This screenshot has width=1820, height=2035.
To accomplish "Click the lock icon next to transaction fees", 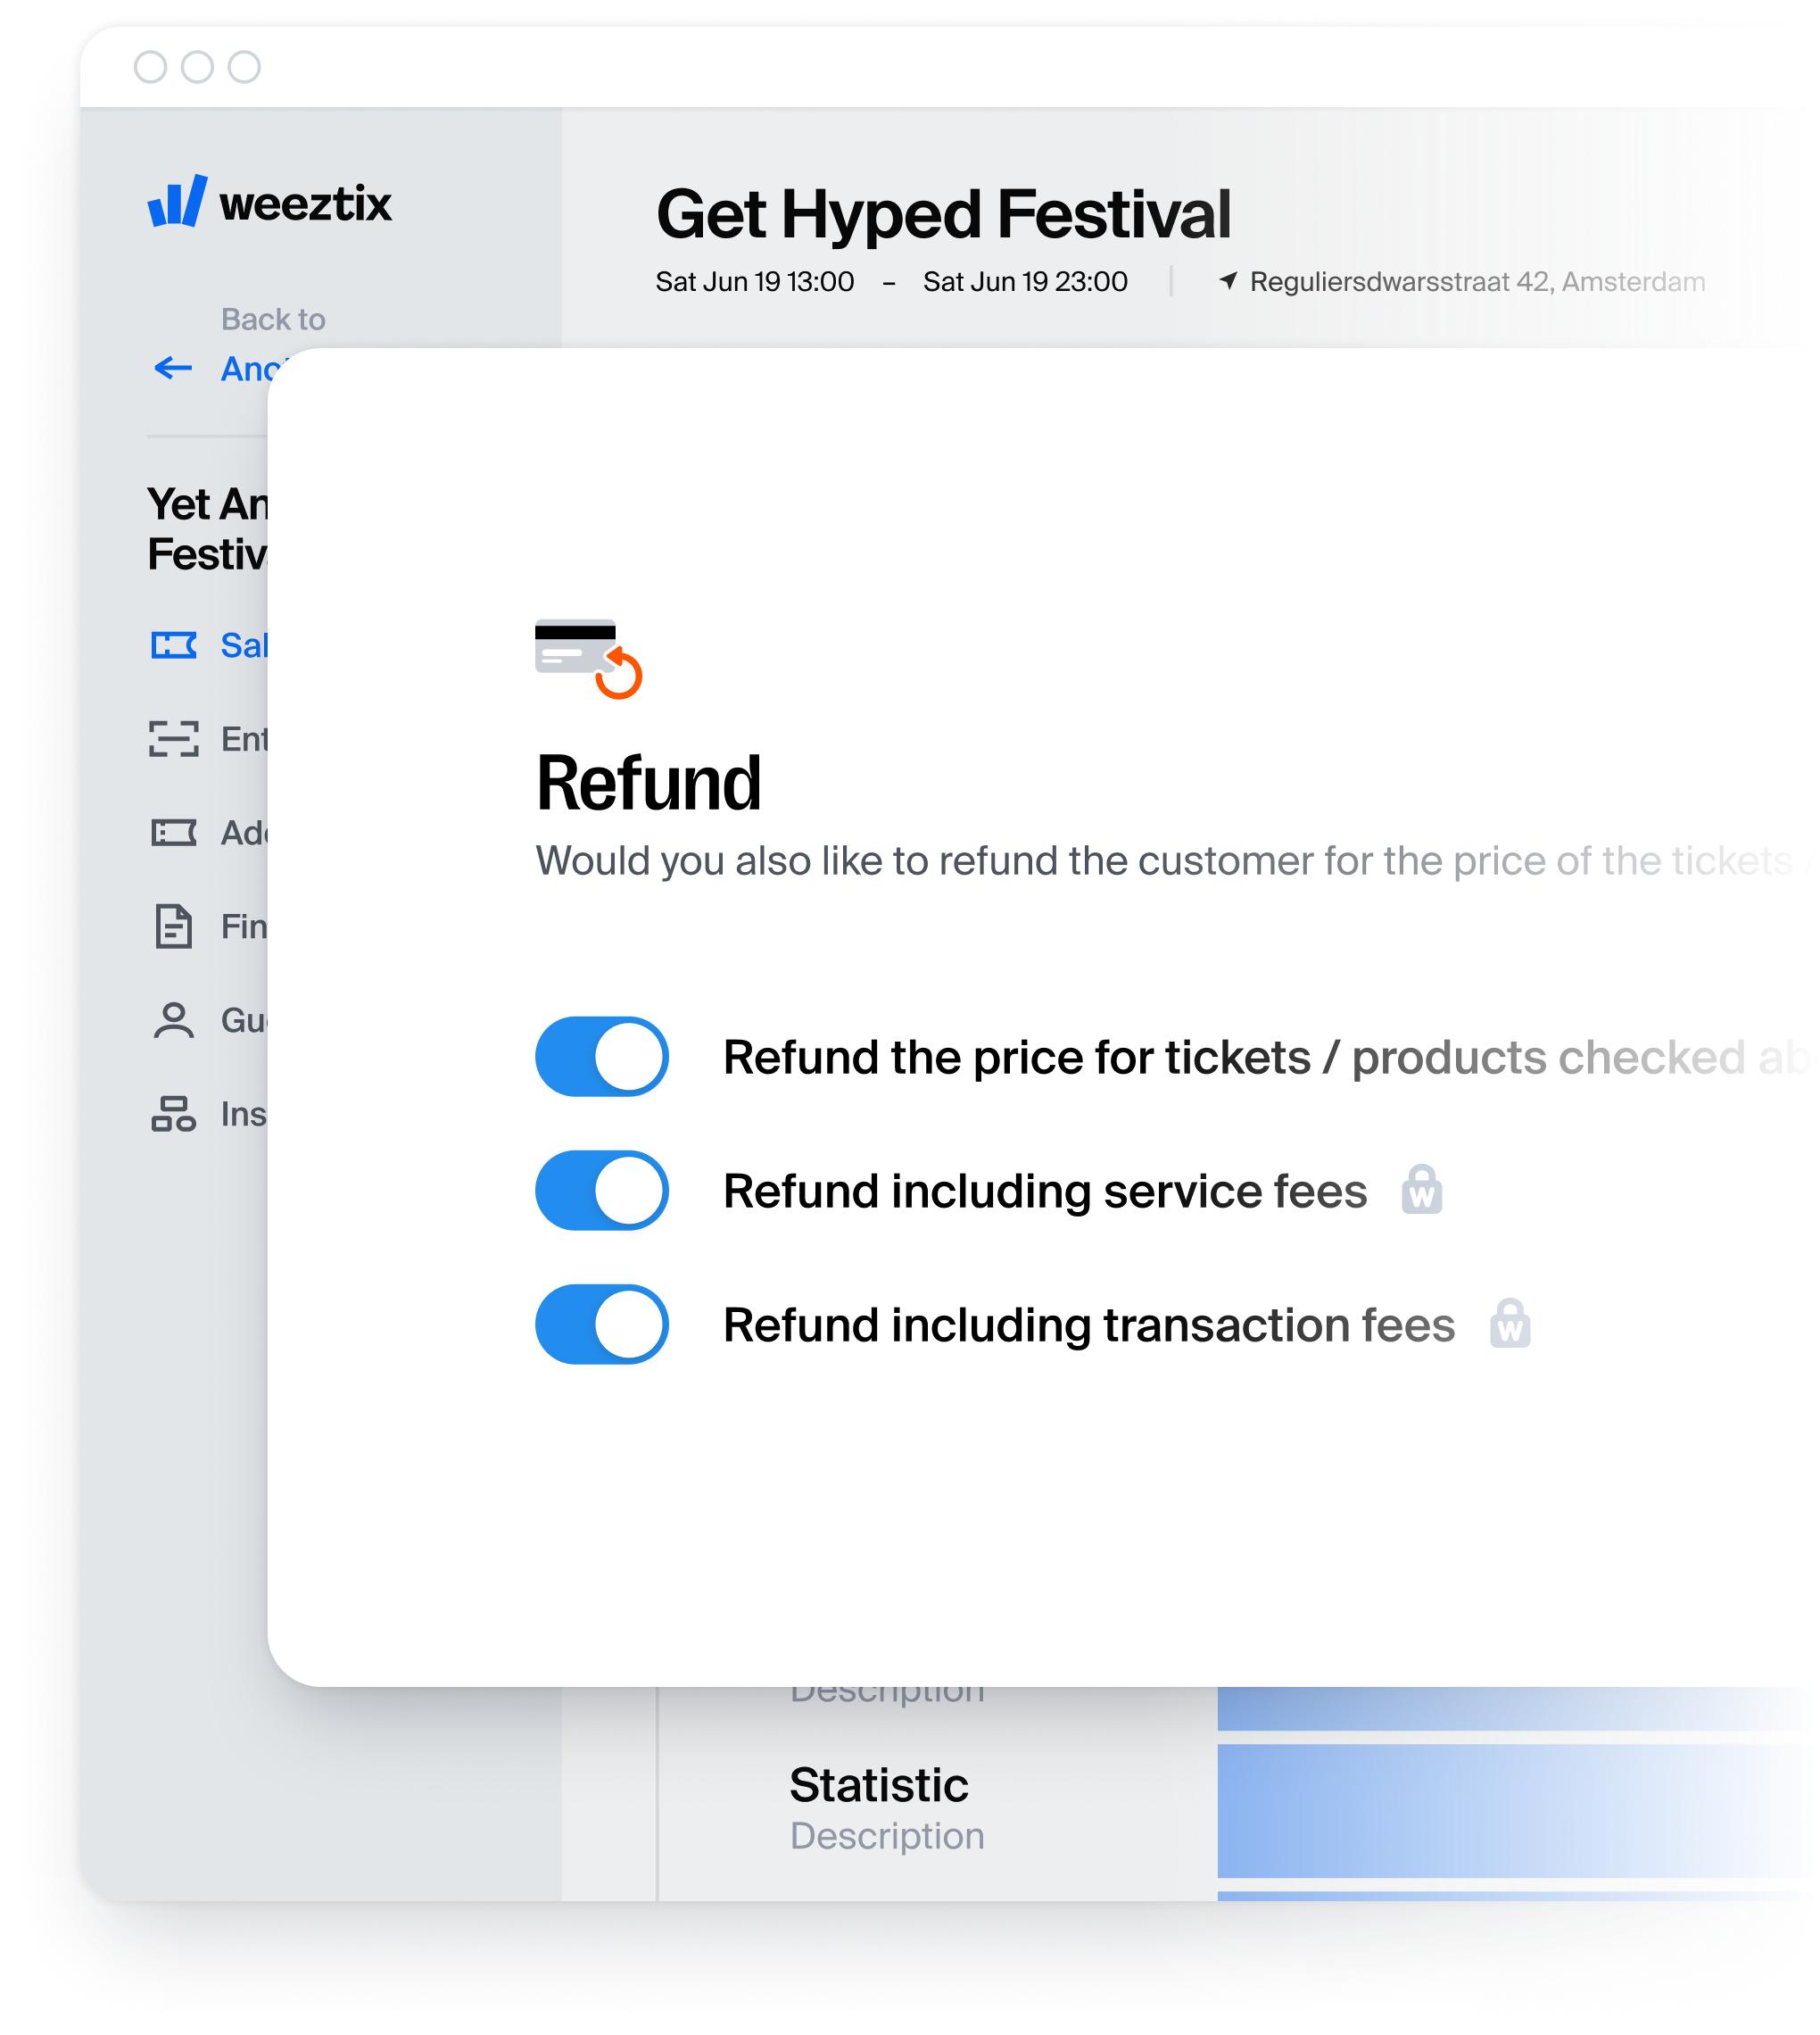I will pyautogui.click(x=1510, y=1324).
